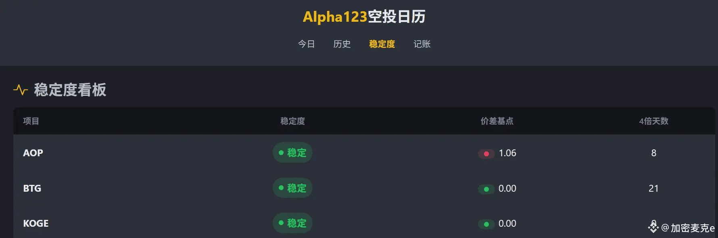Viewport: 718px width, 238px height.
Task: Click the 稳定 status badge for KOGE
Action: (x=292, y=223)
